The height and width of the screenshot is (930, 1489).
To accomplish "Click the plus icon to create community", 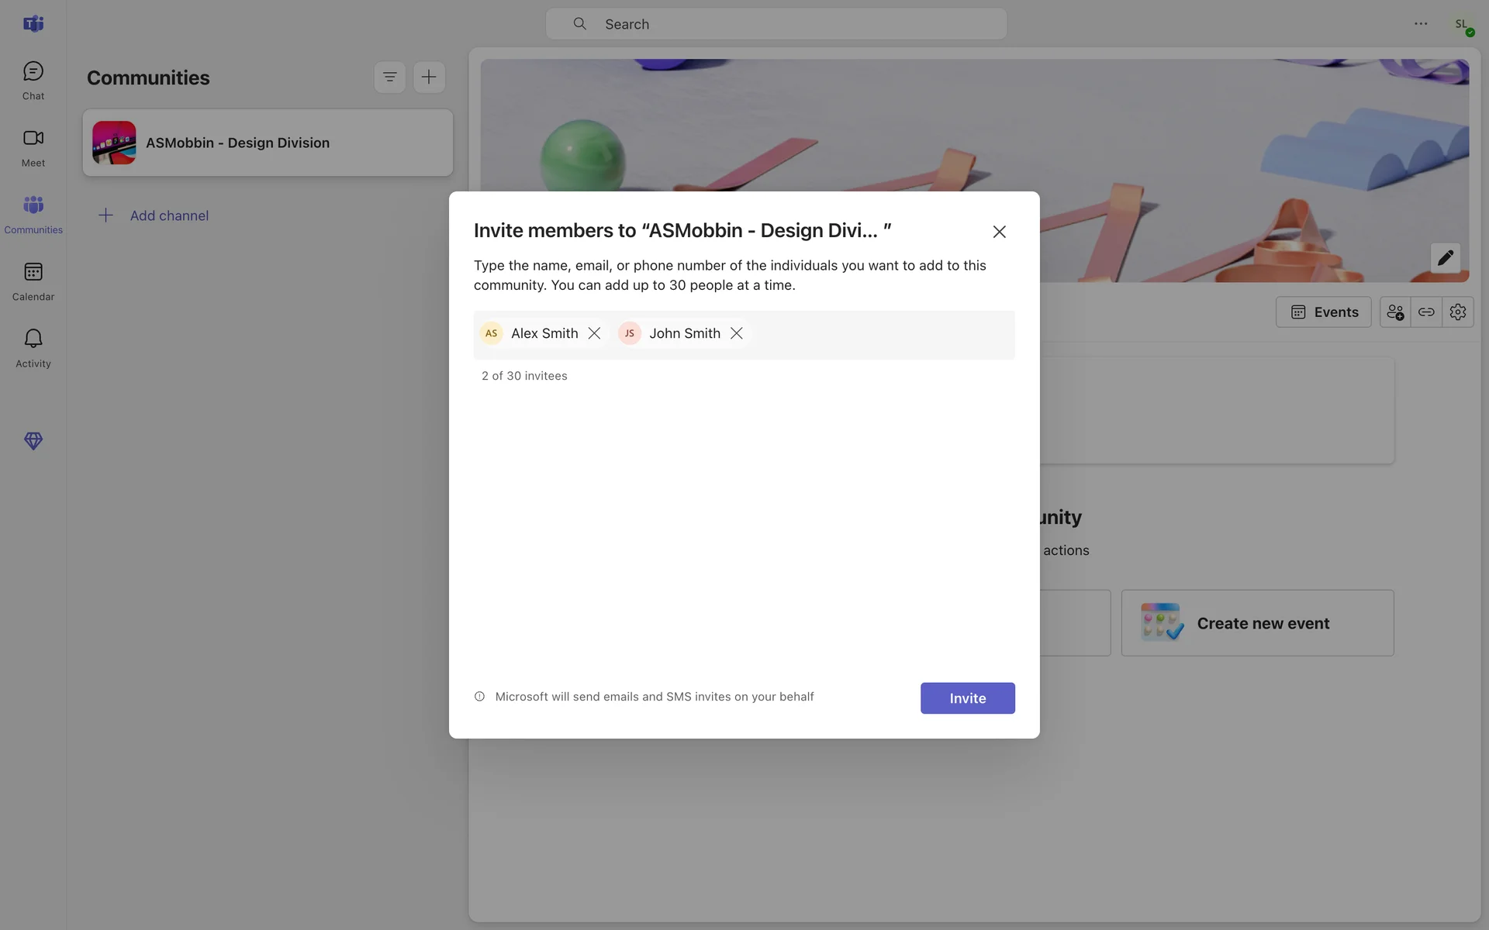I will coord(429,77).
